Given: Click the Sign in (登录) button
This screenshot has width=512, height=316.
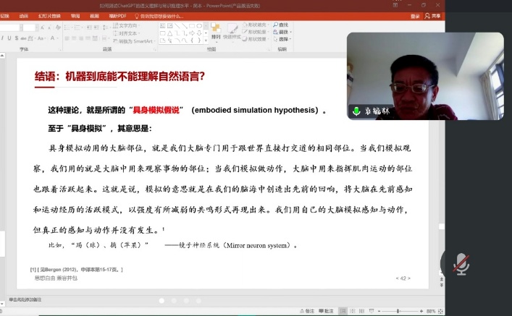Looking at the screenshot, I should pos(415,15).
